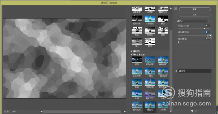Click the grayscale preview image
The height and width of the screenshot is (114, 218).
65,58
